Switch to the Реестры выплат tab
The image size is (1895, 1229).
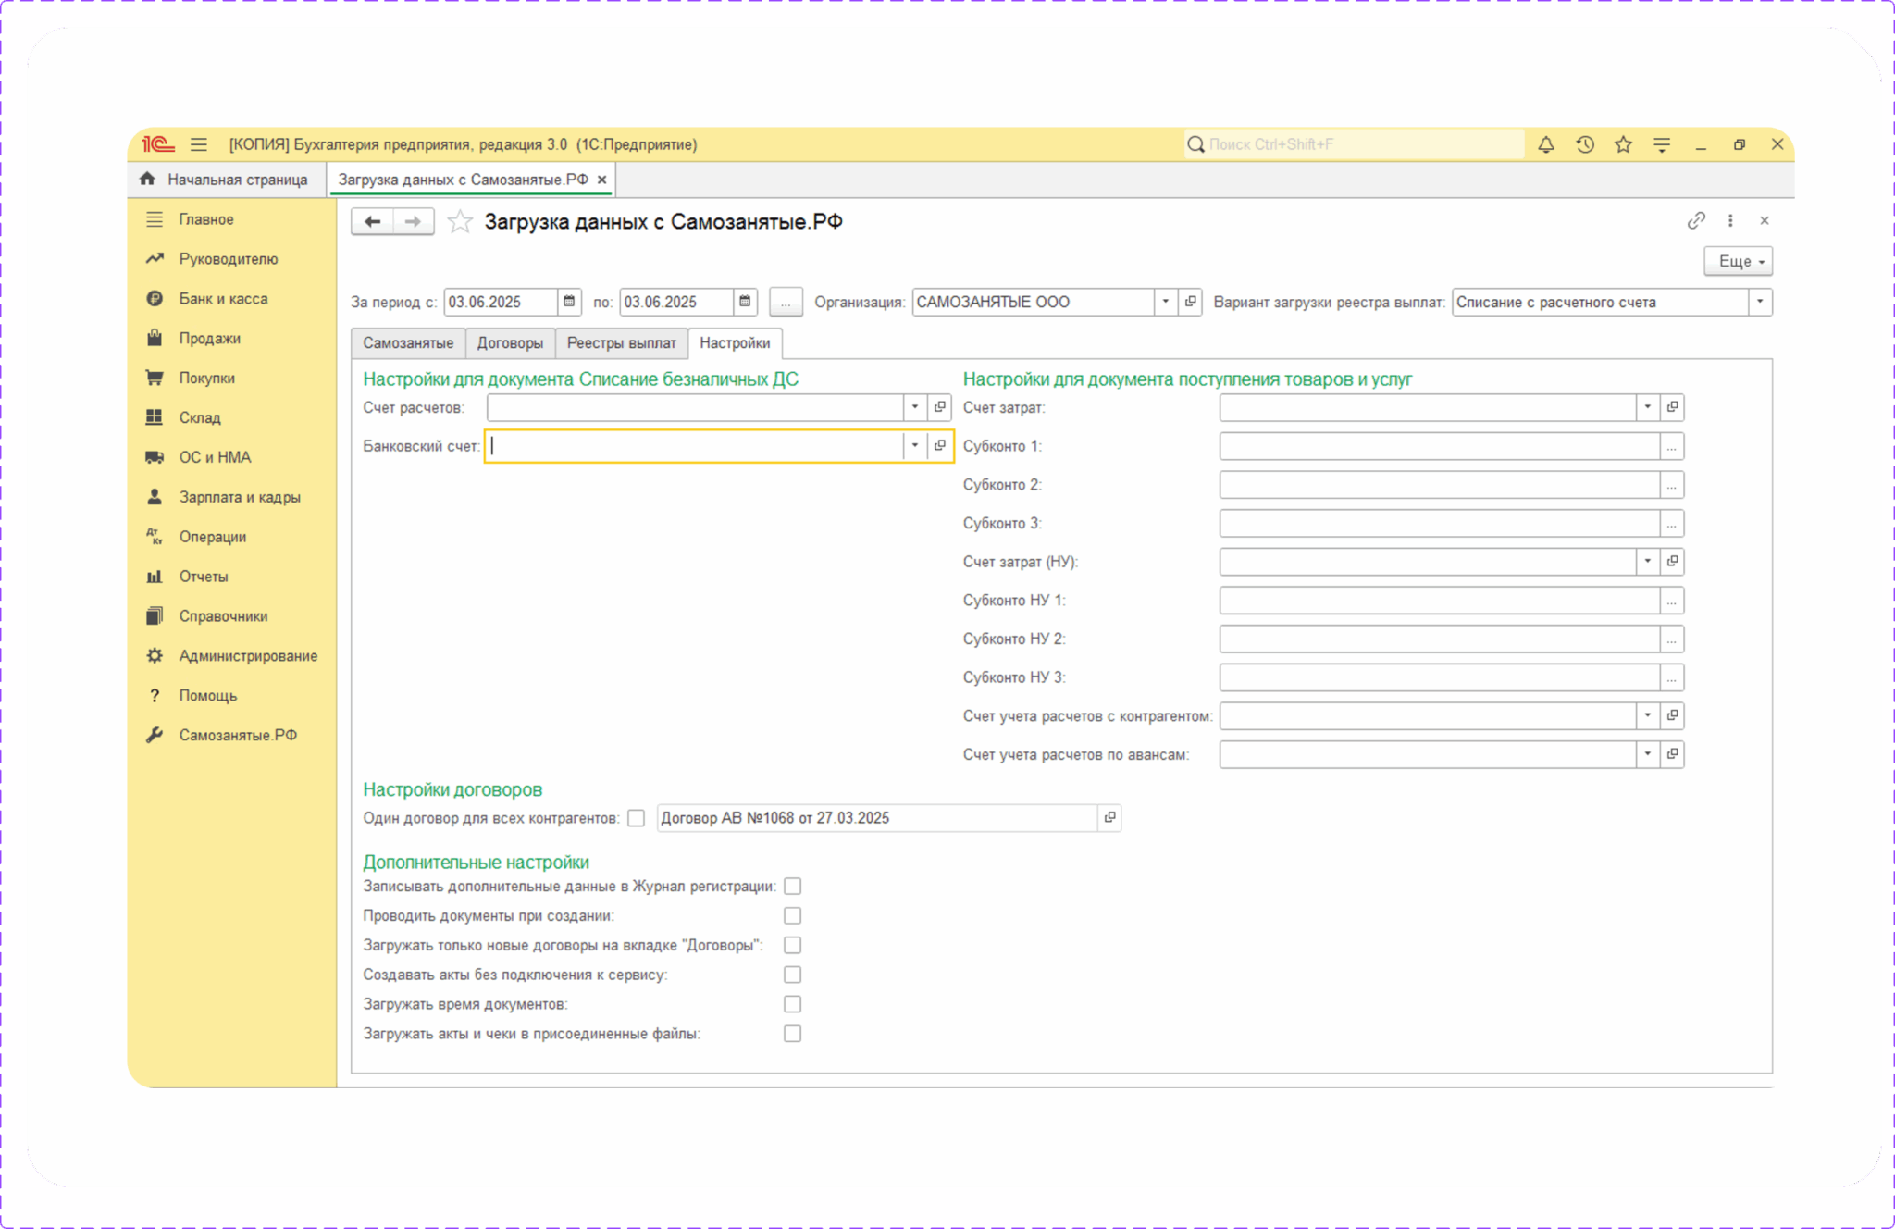(621, 343)
